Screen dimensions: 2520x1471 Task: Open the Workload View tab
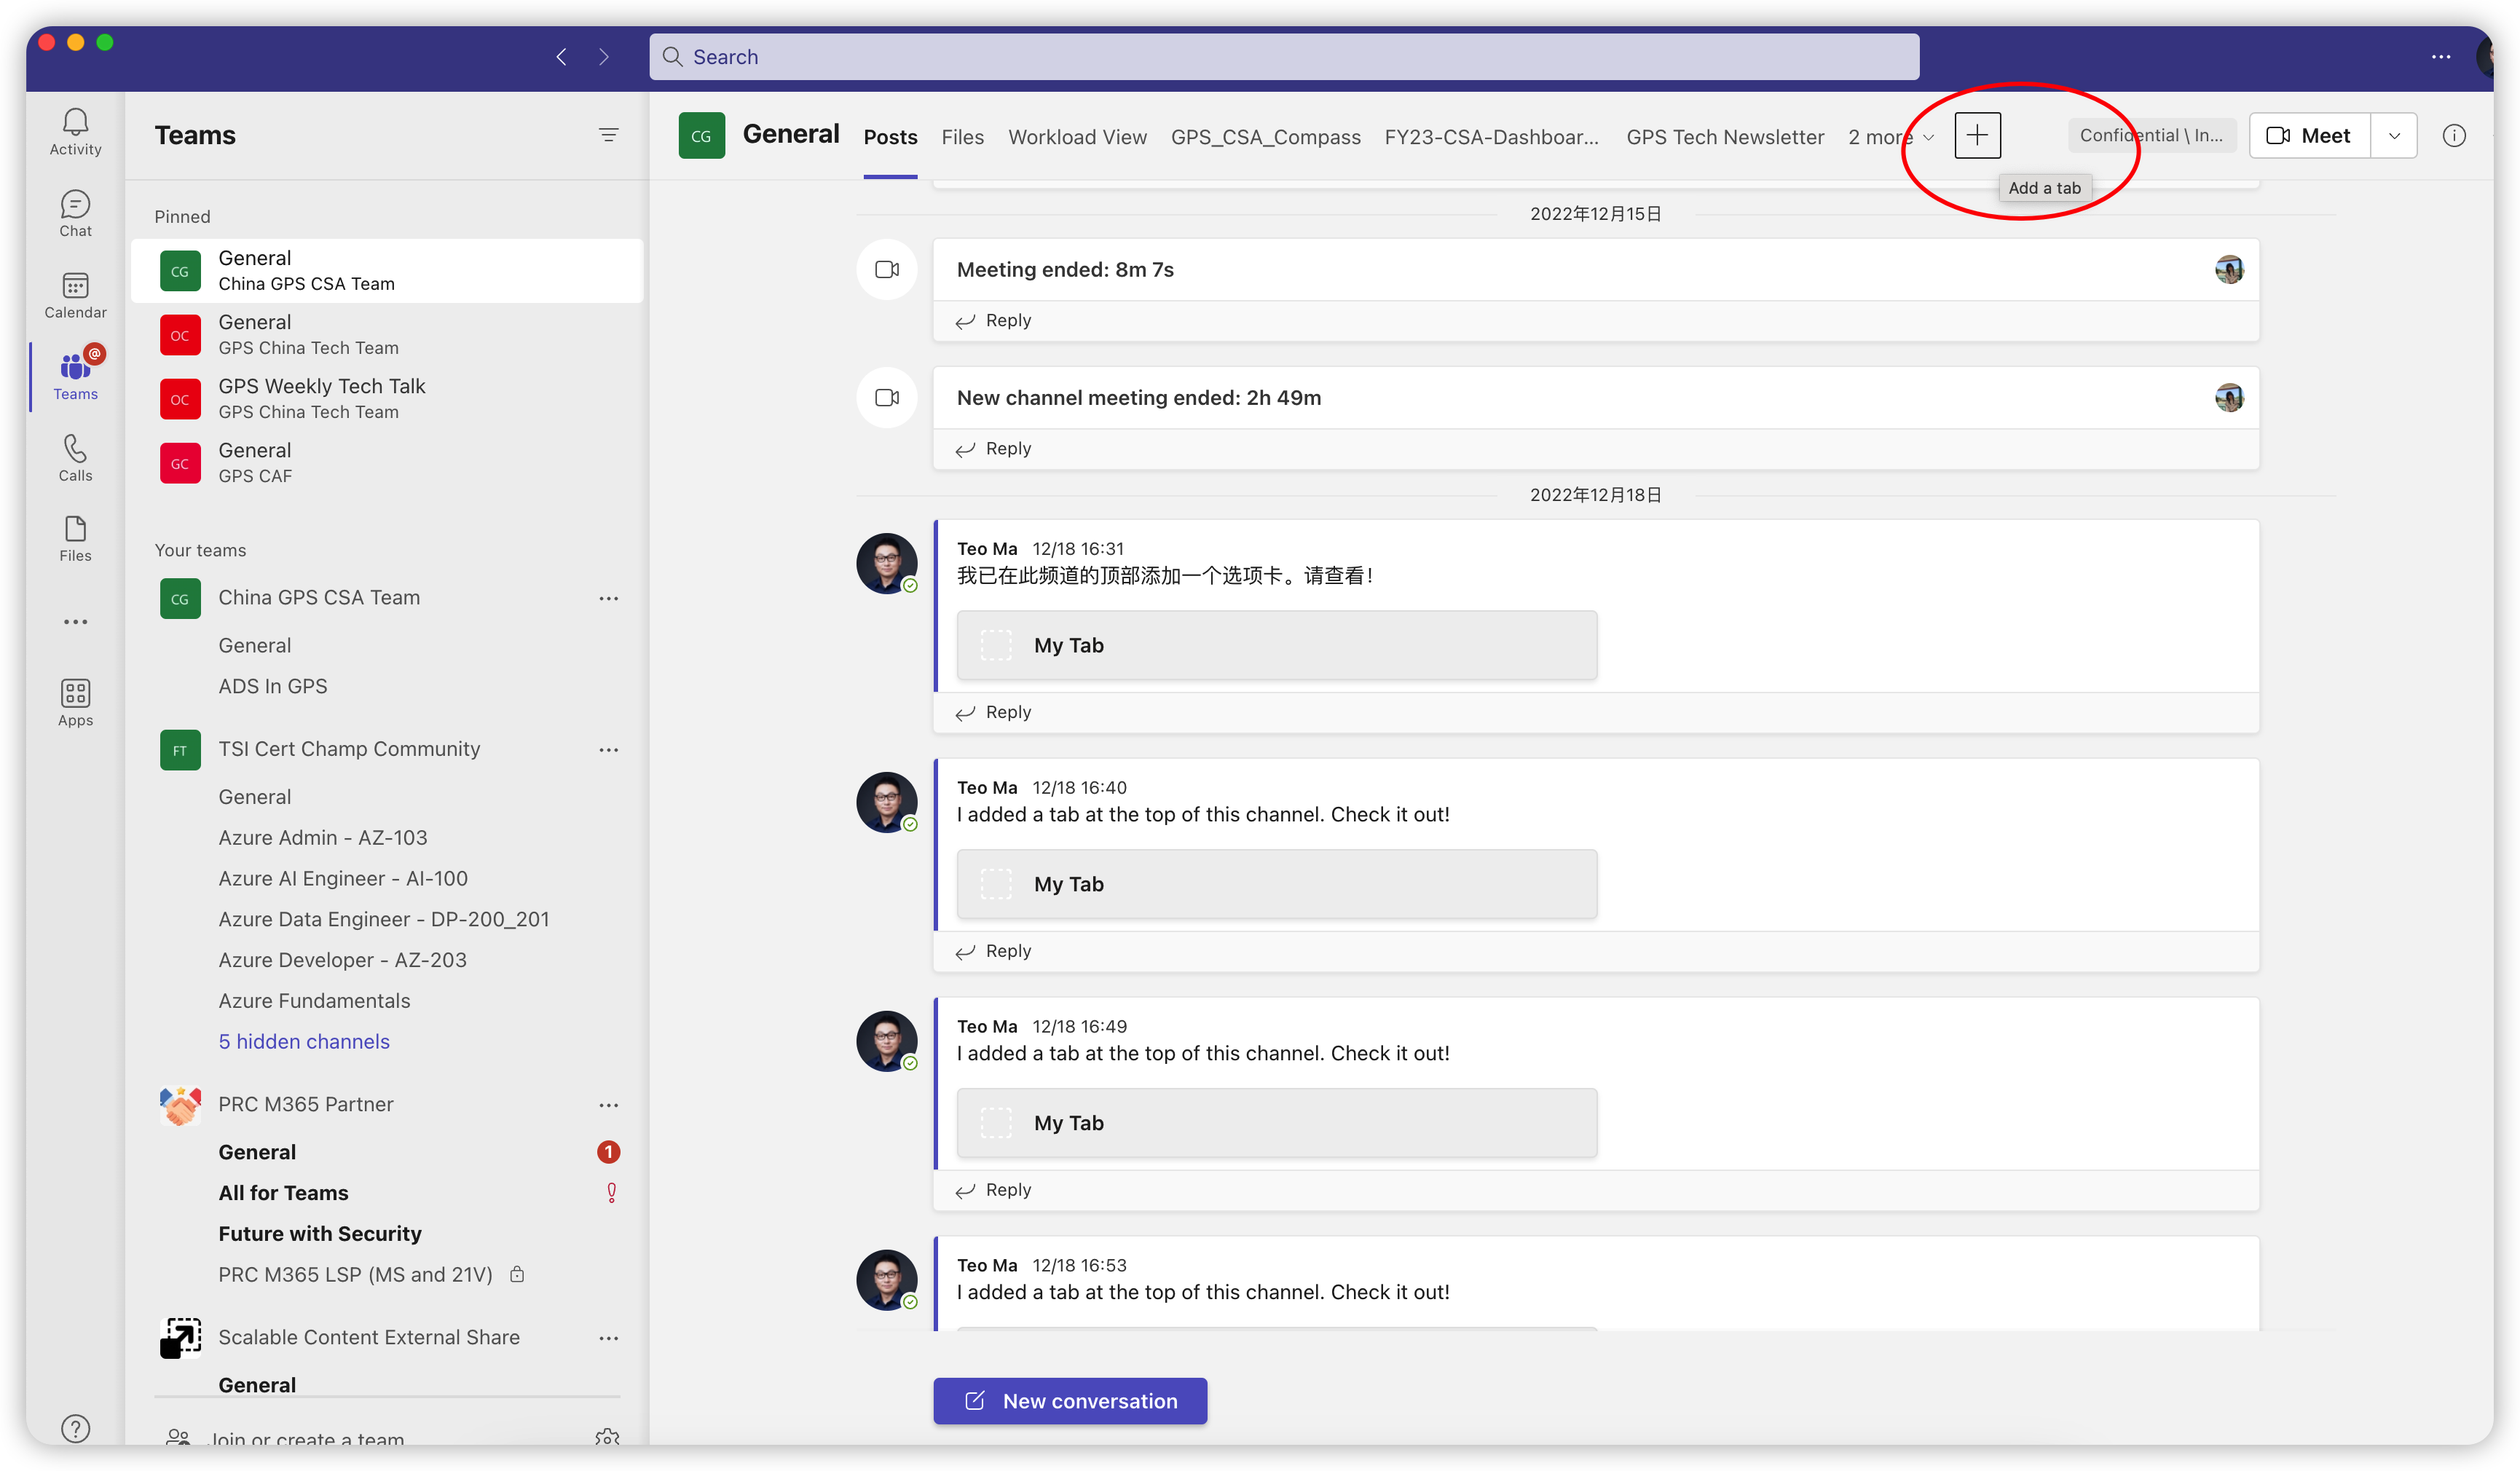[1077, 137]
